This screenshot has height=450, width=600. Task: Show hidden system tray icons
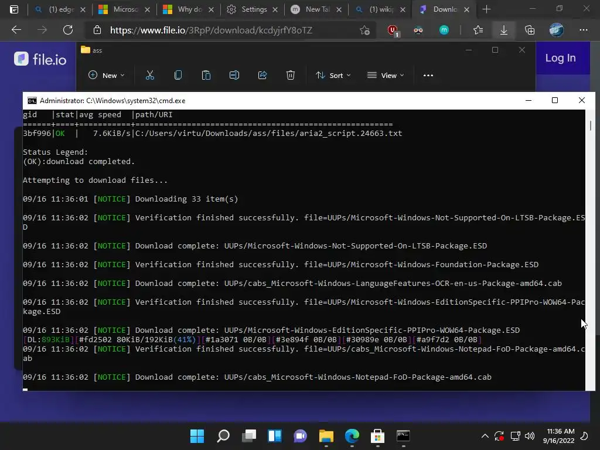click(485, 436)
